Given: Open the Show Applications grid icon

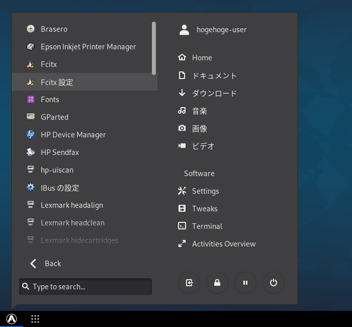Looking at the screenshot, I should pos(35,318).
